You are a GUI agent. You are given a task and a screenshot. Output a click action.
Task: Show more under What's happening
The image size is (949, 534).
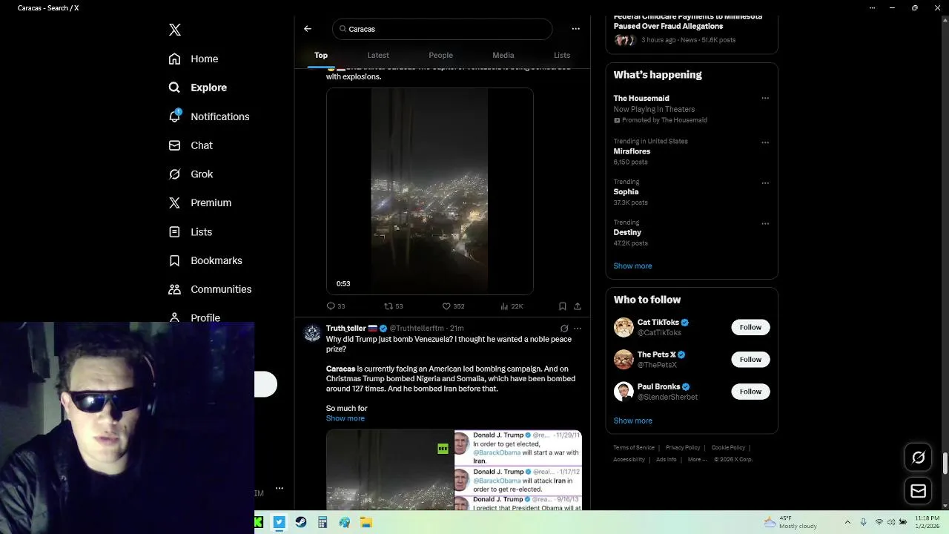[632, 266]
